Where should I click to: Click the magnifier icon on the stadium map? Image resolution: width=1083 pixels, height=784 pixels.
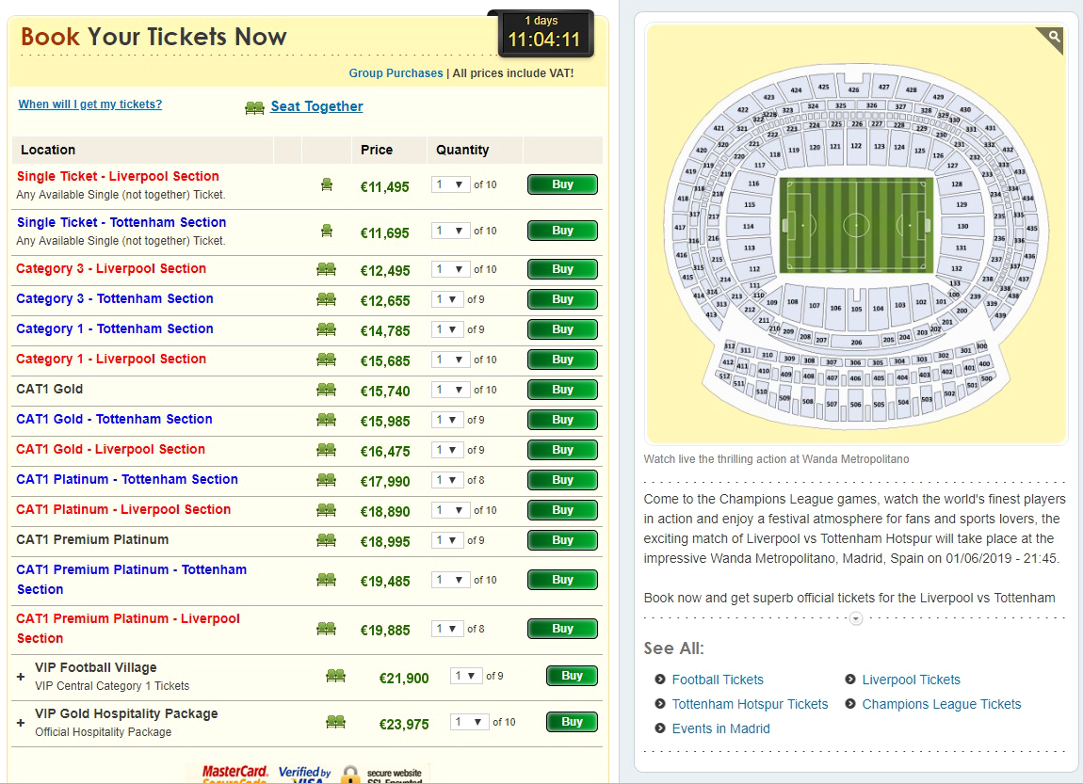click(x=1054, y=38)
